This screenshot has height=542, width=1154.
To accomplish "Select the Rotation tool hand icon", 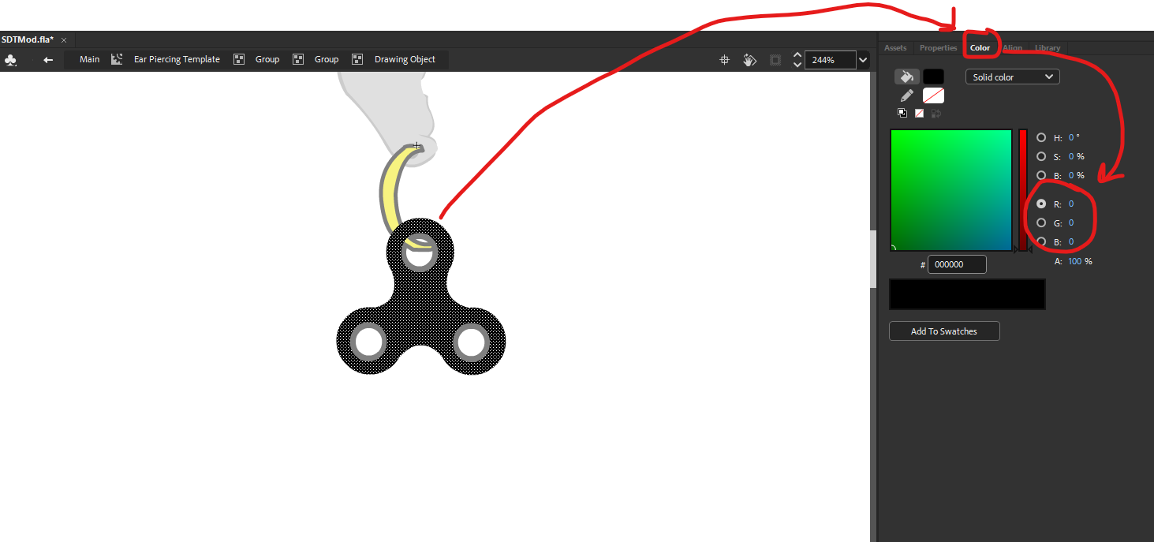I will (x=749, y=60).
